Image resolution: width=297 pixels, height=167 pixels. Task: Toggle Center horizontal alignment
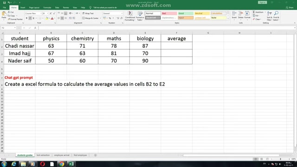62,18
